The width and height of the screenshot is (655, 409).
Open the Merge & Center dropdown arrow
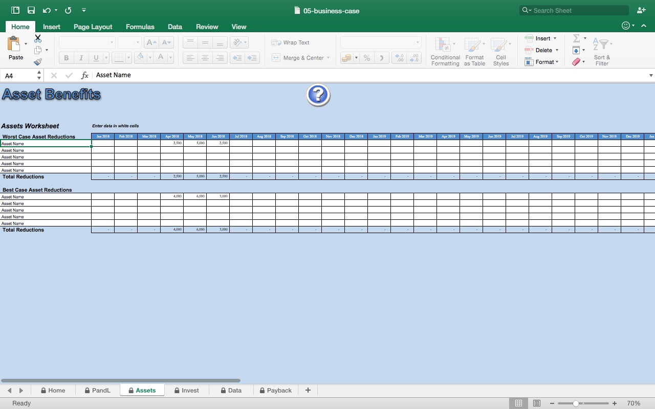pos(328,58)
